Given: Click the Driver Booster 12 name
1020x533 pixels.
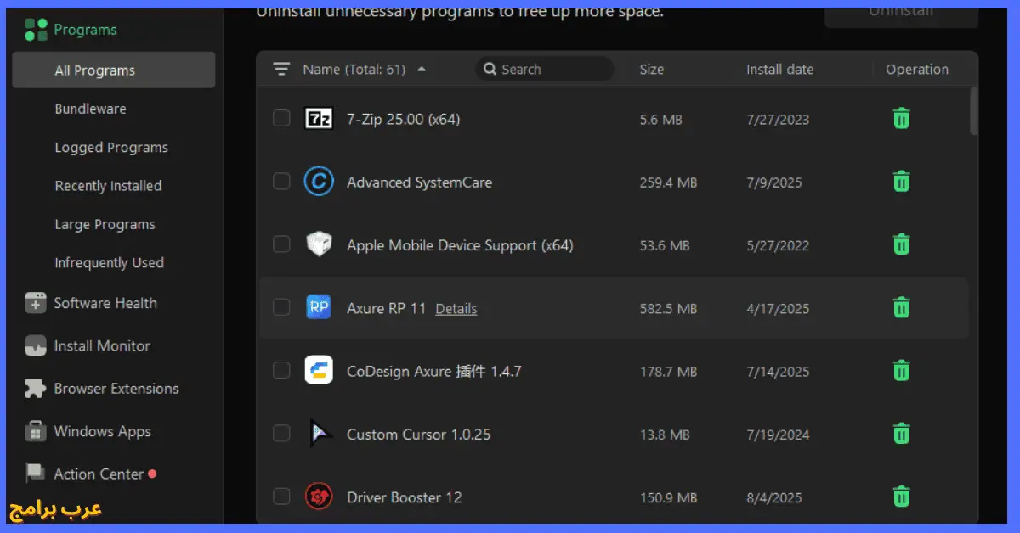Looking at the screenshot, I should pos(405,497).
